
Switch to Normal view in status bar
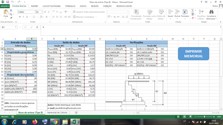point(178,117)
